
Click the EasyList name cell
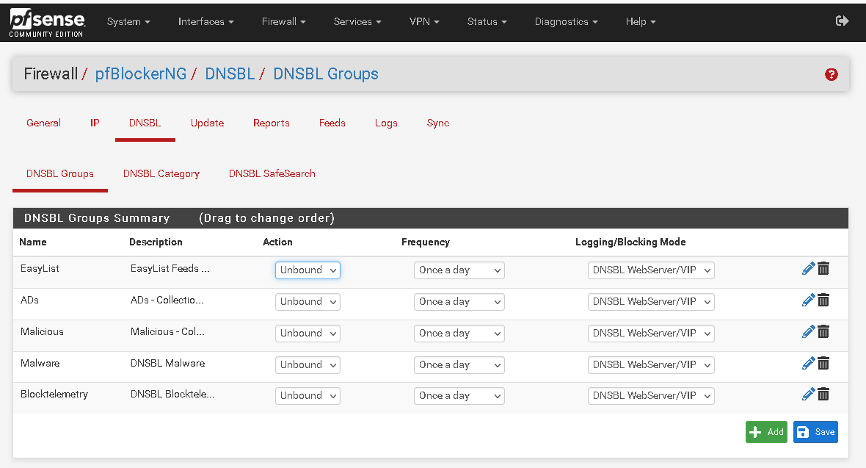40,269
